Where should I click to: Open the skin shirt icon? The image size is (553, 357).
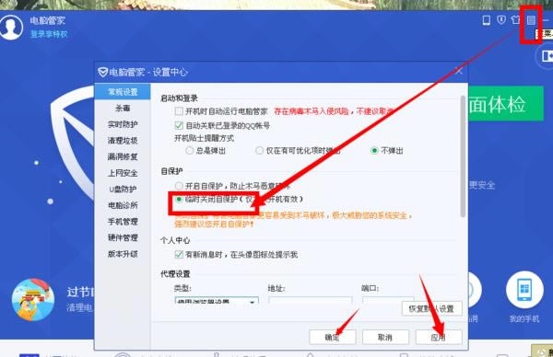pyautogui.click(x=515, y=19)
